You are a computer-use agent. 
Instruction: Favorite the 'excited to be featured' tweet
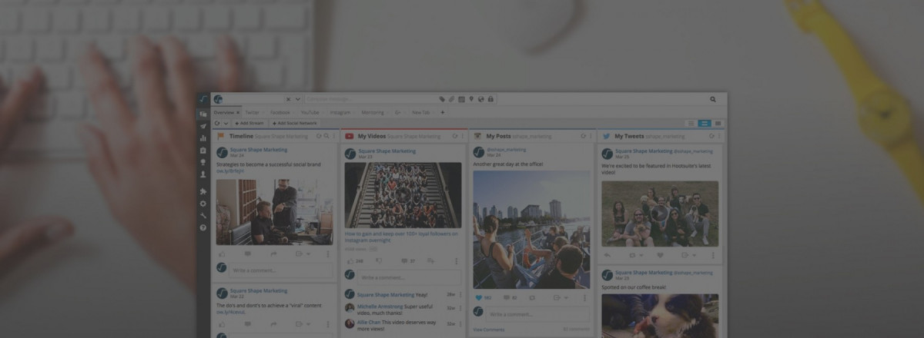660,255
